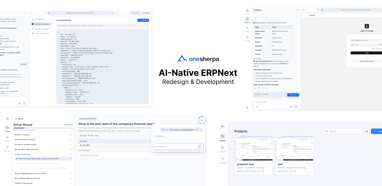Click Enter your answer field
The image size is (382, 186).
tap(140, 155)
